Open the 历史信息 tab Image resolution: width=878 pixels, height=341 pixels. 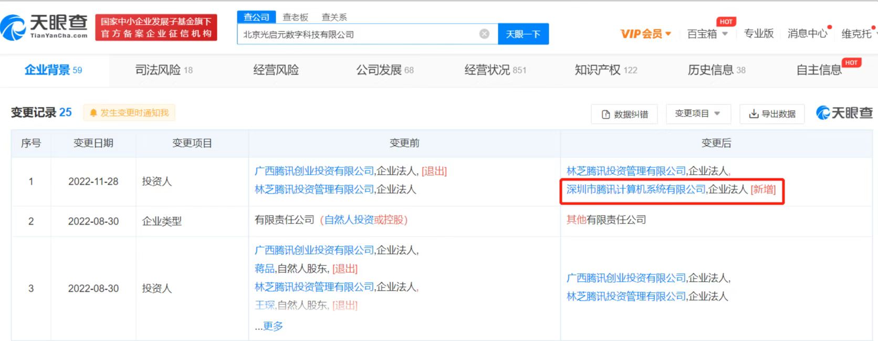(717, 70)
